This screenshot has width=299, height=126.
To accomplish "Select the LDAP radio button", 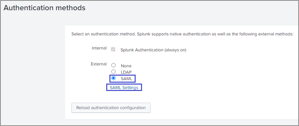I will 114,72.
